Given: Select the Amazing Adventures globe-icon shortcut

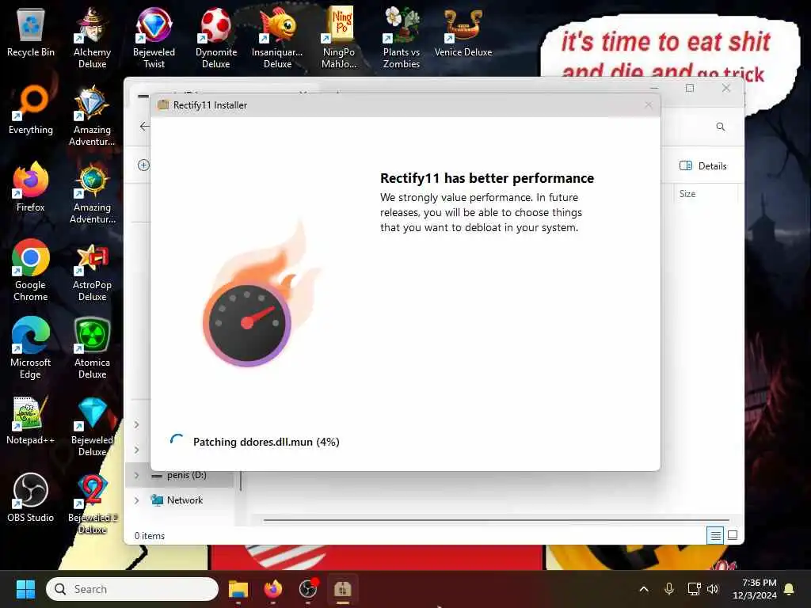Looking at the screenshot, I should tap(92, 193).
